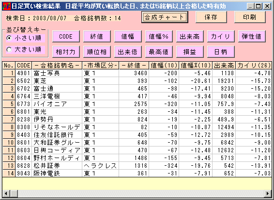274x200 pixels.
Task: Sort by the カイリ button
Action: click(221, 37)
